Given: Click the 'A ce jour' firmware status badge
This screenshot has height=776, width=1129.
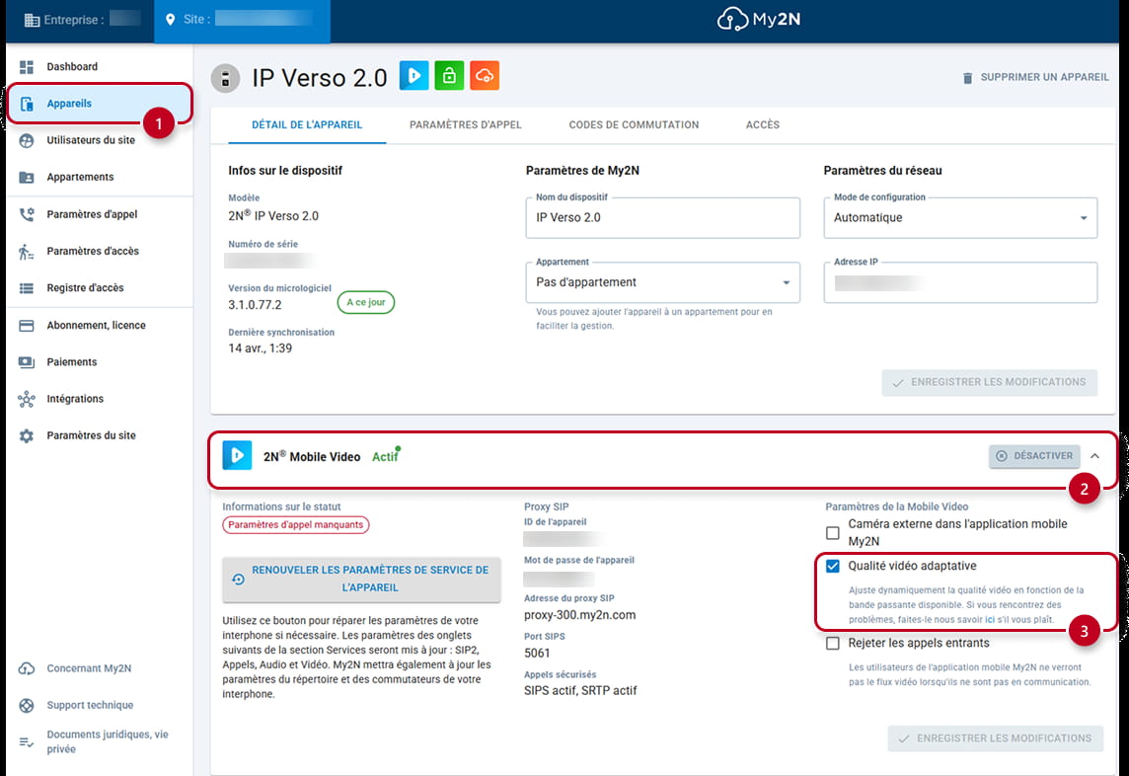Looking at the screenshot, I should 366,303.
